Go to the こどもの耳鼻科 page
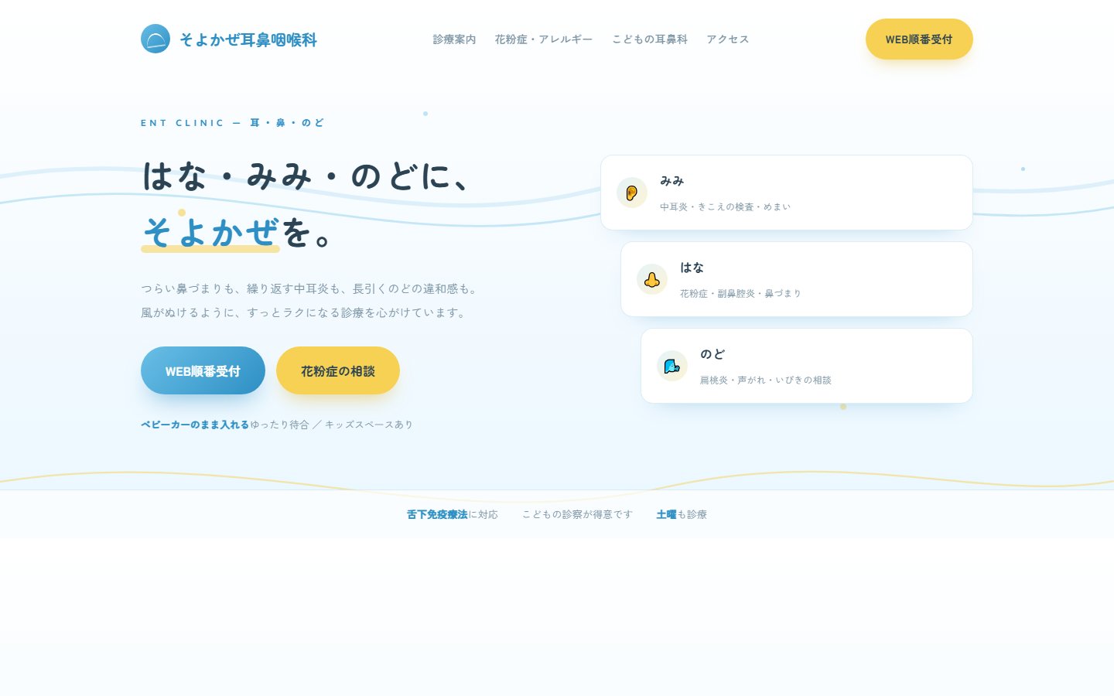Screen dimensions: 1114x696 (650, 39)
